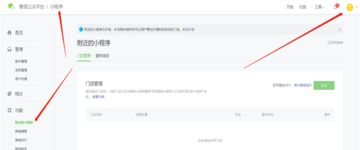Select 功能 in sidebar

coord(19,110)
